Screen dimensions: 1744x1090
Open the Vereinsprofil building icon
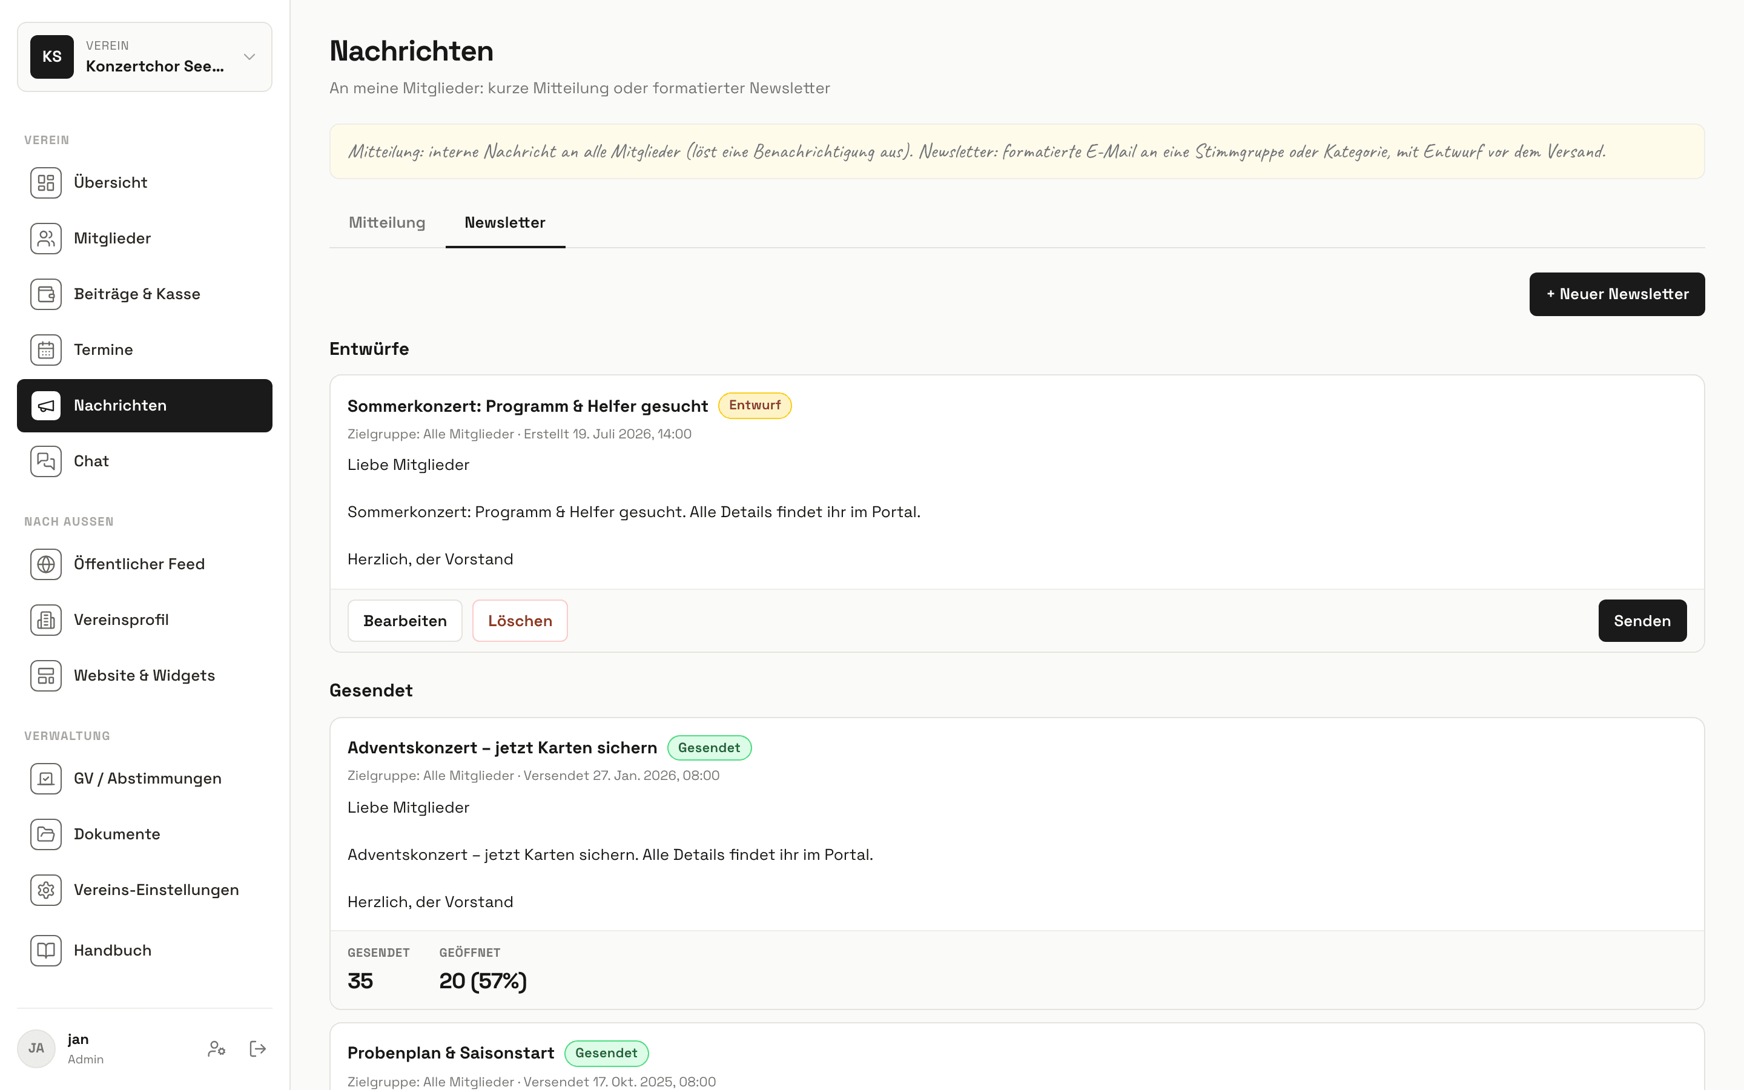[x=46, y=620]
